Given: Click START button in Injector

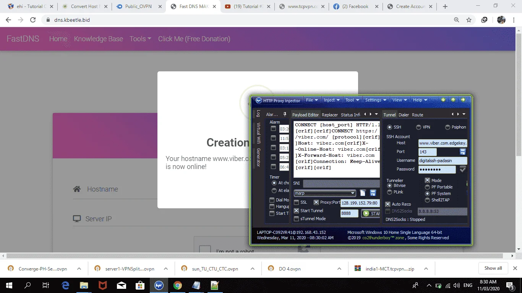Looking at the screenshot, I should [371, 214].
